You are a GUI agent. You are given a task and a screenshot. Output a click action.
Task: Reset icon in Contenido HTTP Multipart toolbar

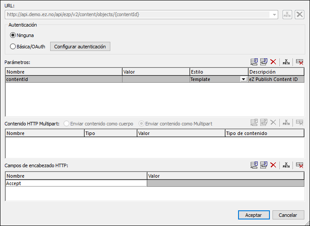pyautogui.click(x=300, y=122)
